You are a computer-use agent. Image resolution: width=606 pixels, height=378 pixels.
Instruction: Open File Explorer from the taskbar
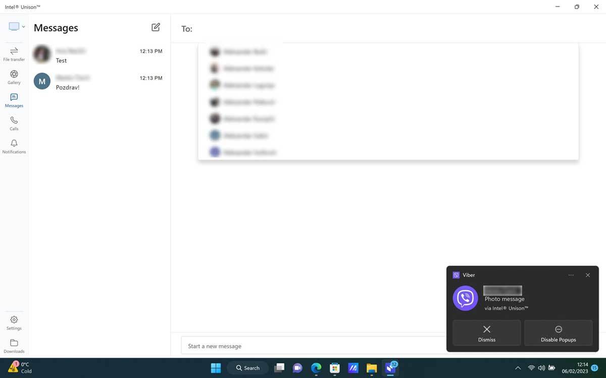372,368
